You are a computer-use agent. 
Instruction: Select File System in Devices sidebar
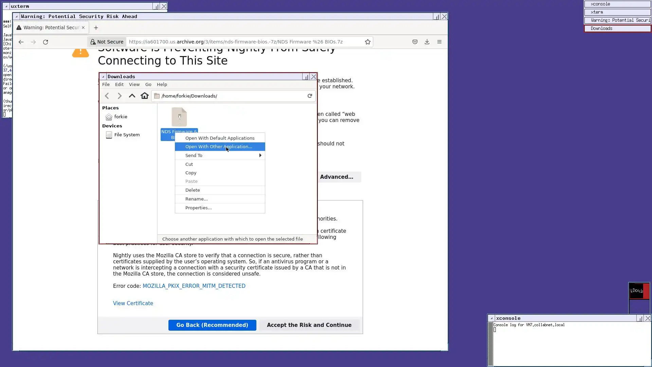(127, 135)
